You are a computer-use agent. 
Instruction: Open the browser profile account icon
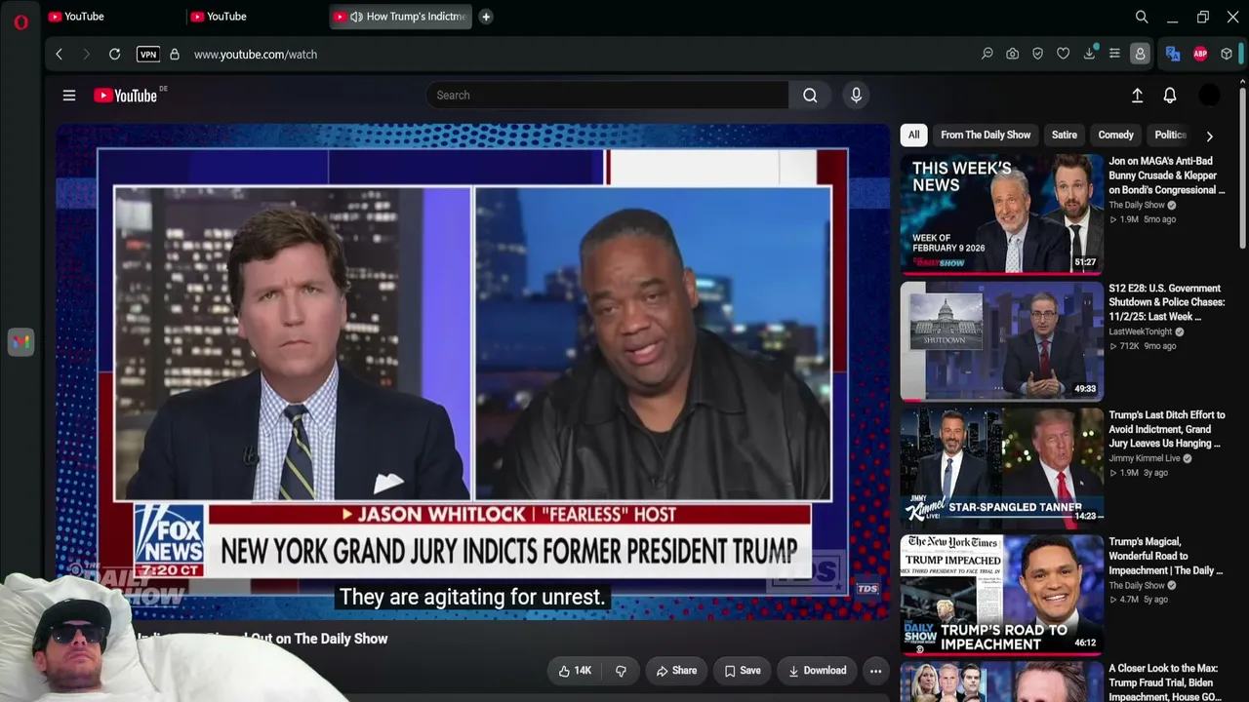click(1140, 55)
